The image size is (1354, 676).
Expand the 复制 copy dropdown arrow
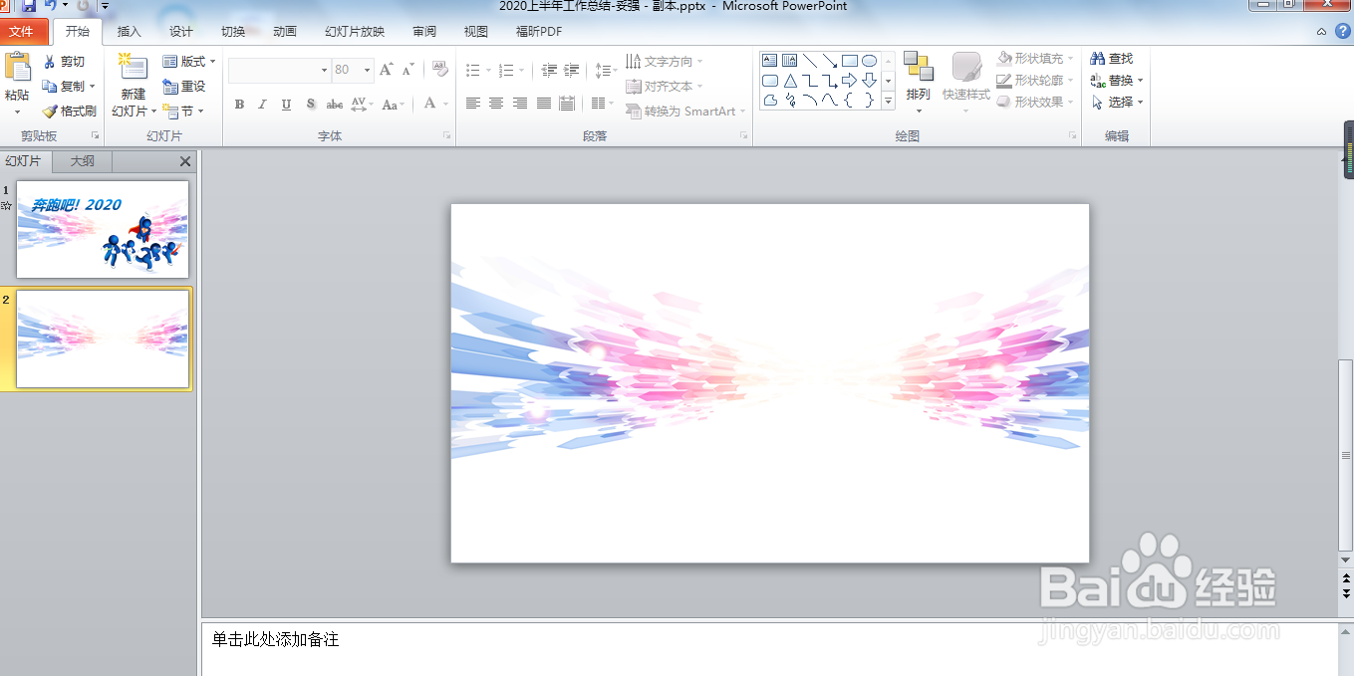93,87
